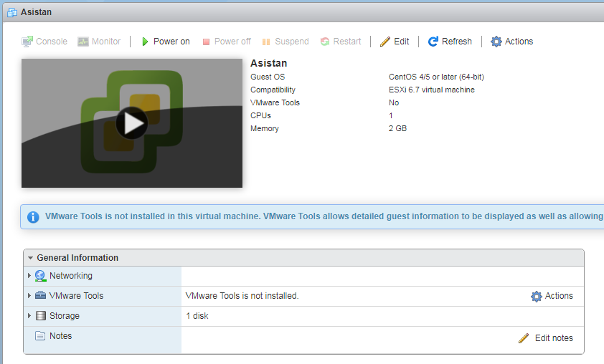Click the VMware Tools toolbox icon
Screen dimensions: 604x364
[40, 296]
